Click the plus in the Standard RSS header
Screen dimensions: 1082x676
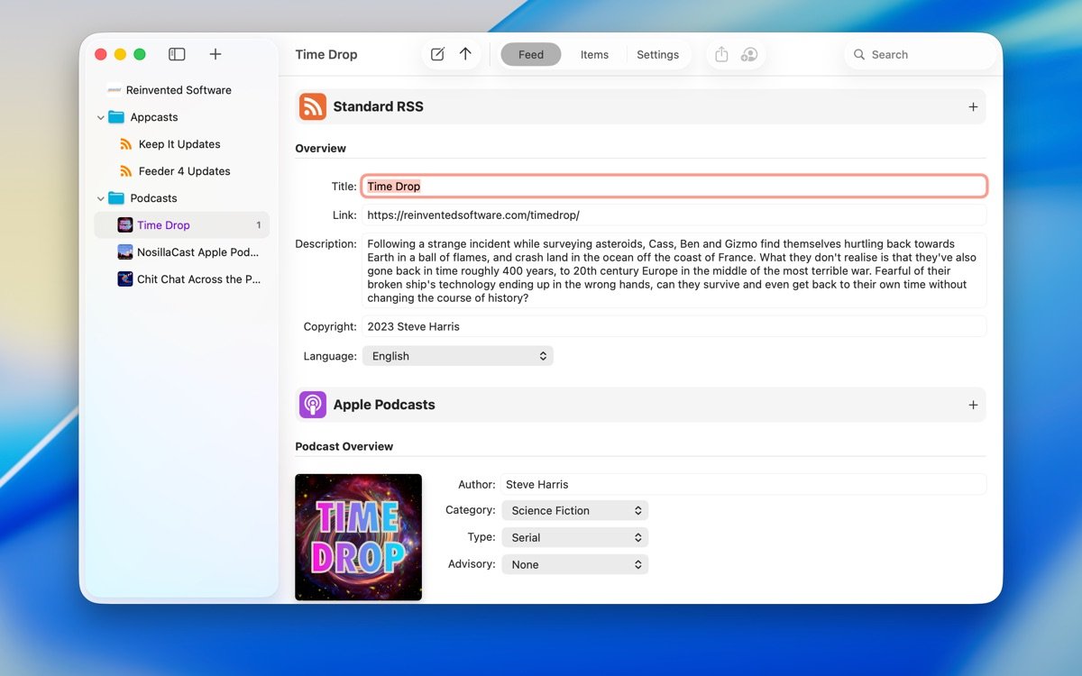pyautogui.click(x=973, y=107)
